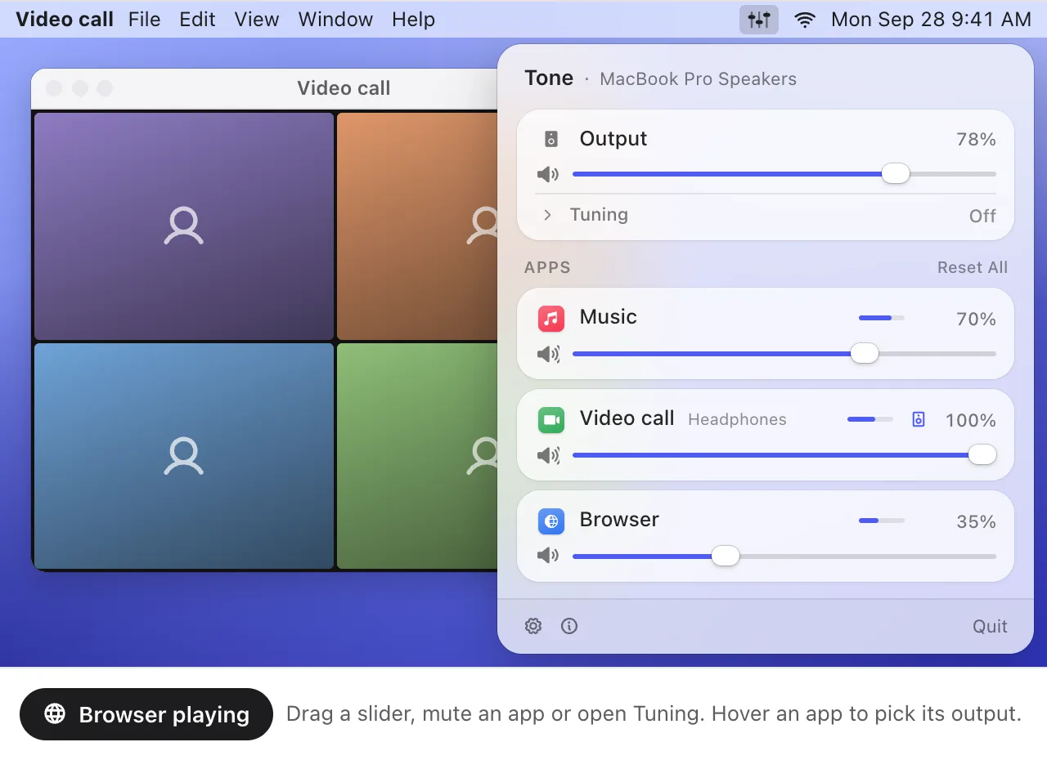Image resolution: width=1047 pixels, height=760 pixels.
Task: Click the Output speaker device icon
Action: click(x=551, y=139)
